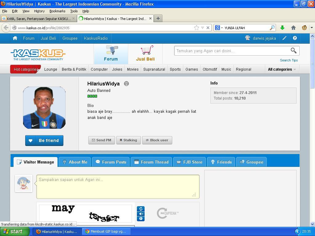Viewport: 315px width, 236px height.
Task: Click the browser address bar
Action: (x=105, y=28)
